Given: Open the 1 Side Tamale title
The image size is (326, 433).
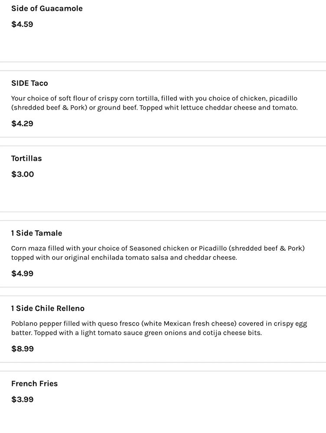Looking at the screenshot, I should (x=36, y=233).
